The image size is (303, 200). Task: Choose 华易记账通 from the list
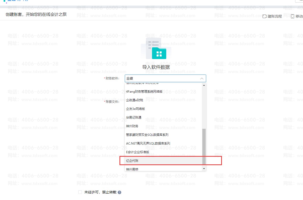pyautogui.click(x=134, y=118)
